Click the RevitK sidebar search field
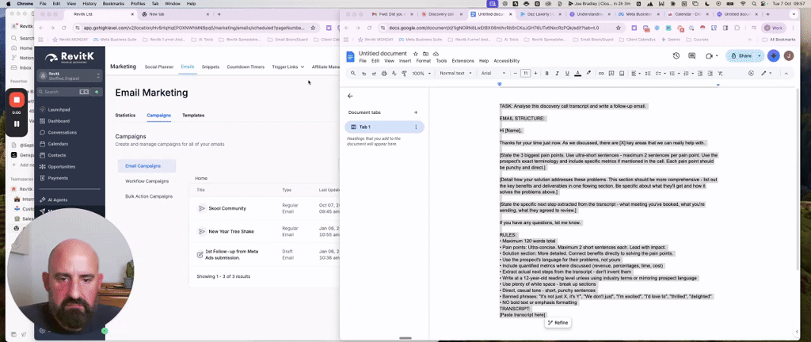The width and height of the screenshot is (811, 342). [x=65, y=92]
